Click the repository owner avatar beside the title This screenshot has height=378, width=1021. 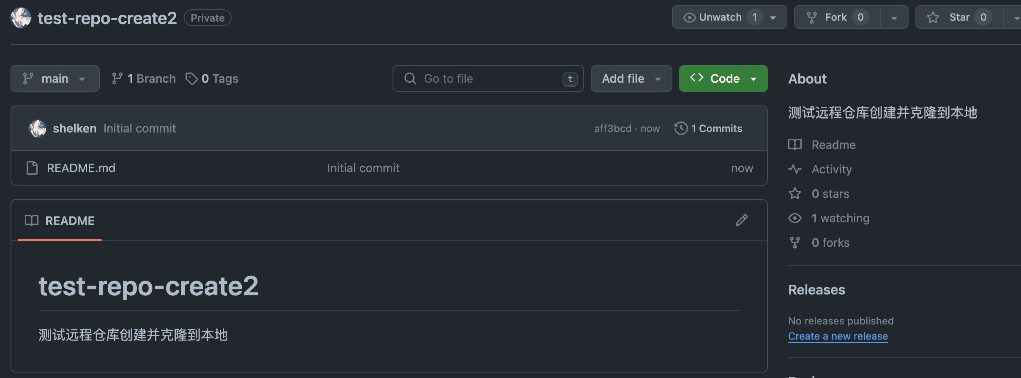coord(21,18)
